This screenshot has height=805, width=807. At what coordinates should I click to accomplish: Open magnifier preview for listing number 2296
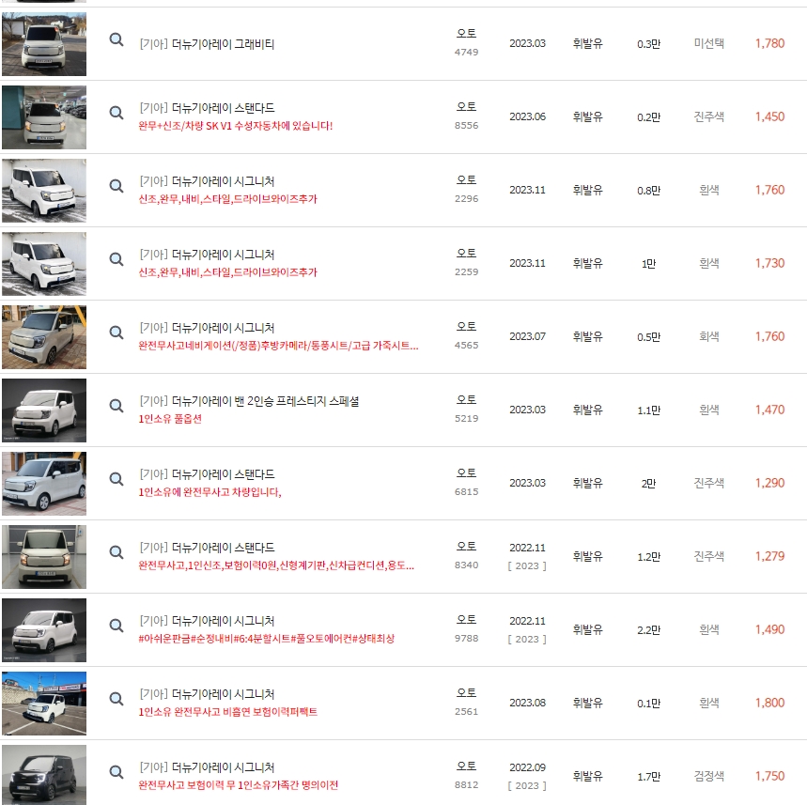click(116, 186)
